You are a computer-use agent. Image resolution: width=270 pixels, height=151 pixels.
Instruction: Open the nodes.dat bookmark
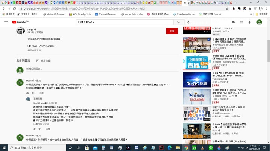(x=132, y=14)
